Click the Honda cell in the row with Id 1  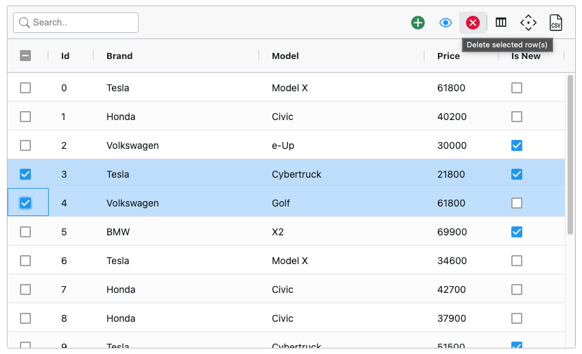[x=121, y=117]
